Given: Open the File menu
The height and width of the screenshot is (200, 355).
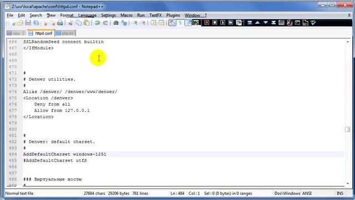Looking at the screenshot, I should [10, 15].
